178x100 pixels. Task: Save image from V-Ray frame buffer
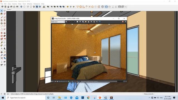(x=83, y=22)
